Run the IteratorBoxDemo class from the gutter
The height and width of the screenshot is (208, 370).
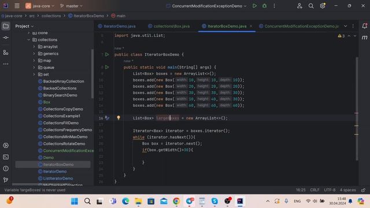pos(107,54)
